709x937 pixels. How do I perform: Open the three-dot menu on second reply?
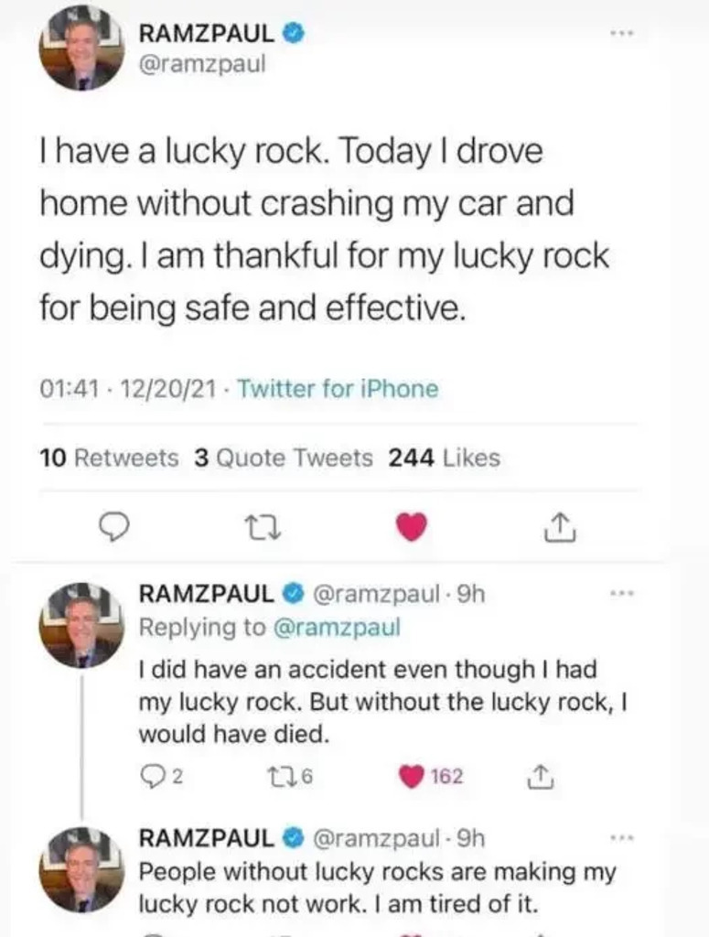pyautogui.click(x=622, y=837)
